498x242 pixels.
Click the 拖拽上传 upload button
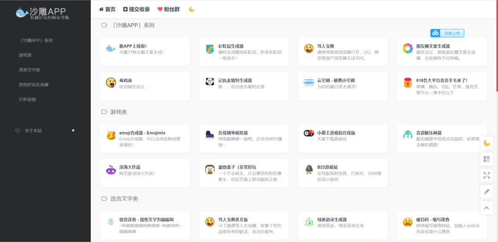coord(447,33)
